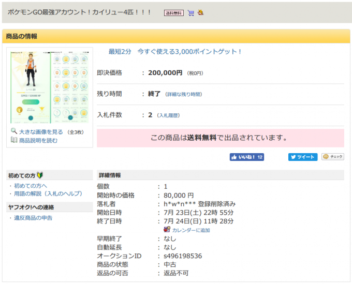Click the price 200,000円
Screen dimensions: 352x284
tap(165, 73)
